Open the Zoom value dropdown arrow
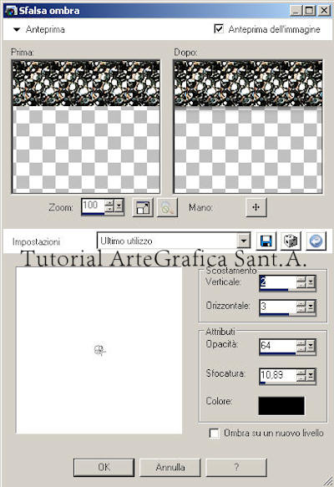The image size is (334, 487). [x=119, y=205]
